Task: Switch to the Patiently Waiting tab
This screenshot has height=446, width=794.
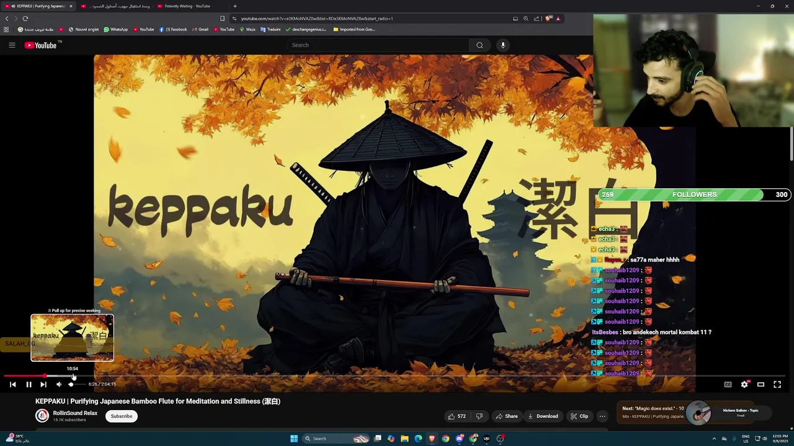Action: [191, 6]
